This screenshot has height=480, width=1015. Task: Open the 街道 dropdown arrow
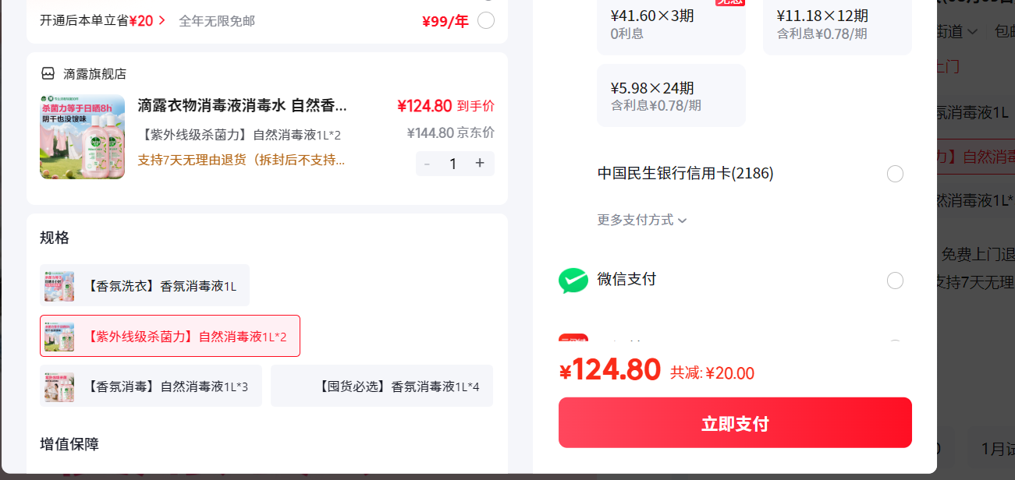[x=972, y=32]
